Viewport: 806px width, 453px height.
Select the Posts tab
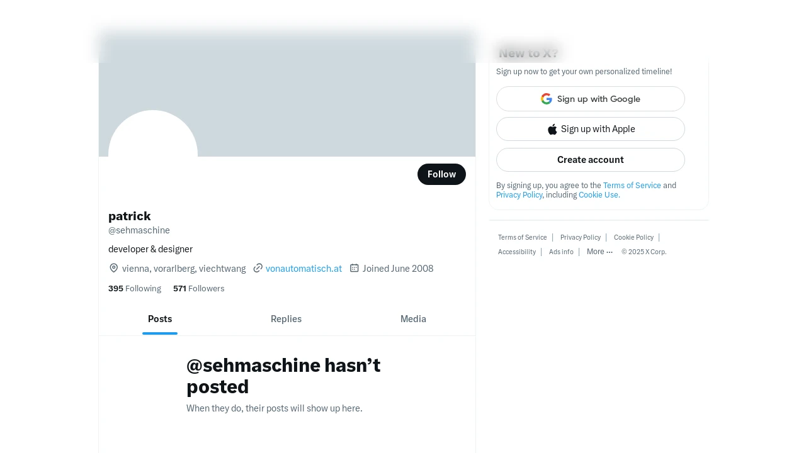(x=160, y=319)
